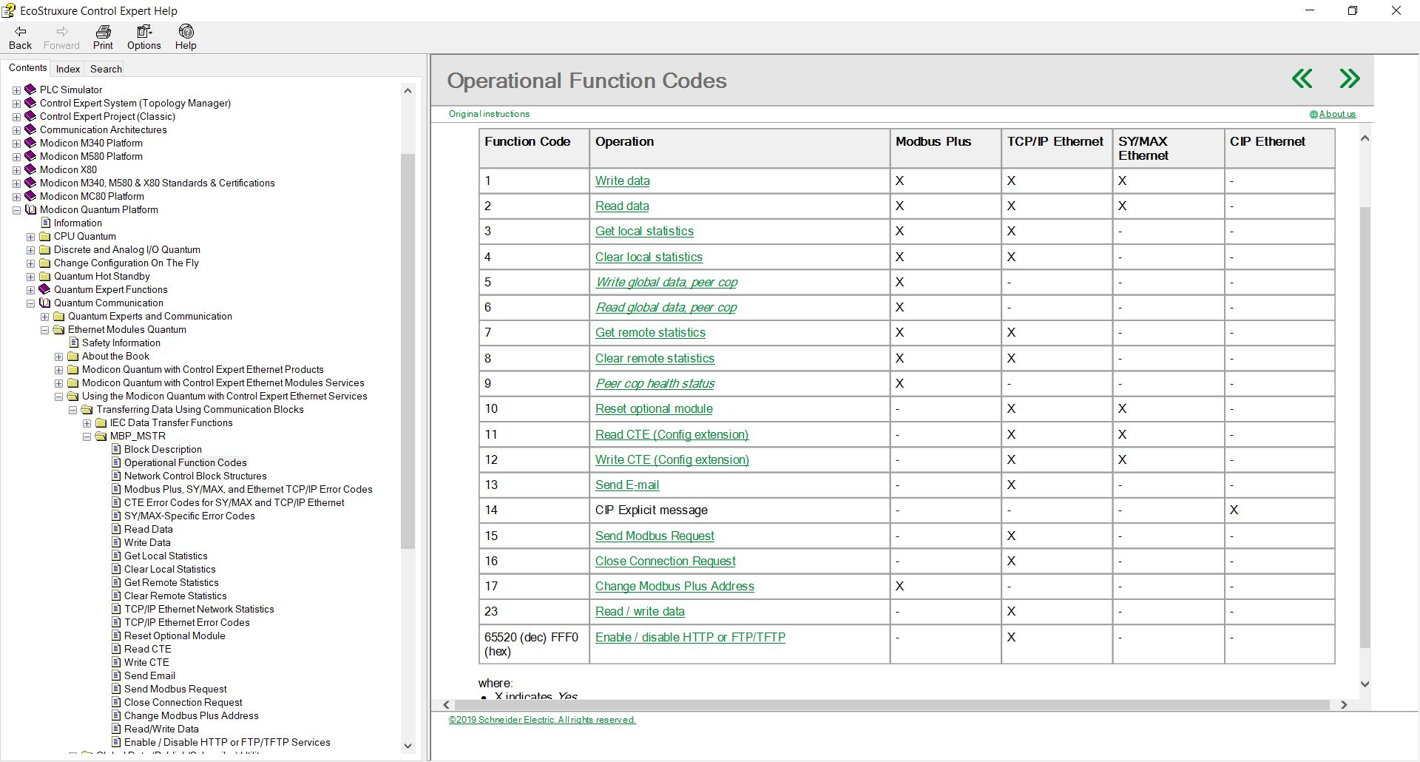Select Close Connection Request topic in tree
This screenshot has width=1420, height=762.
[x=183, y=702]
